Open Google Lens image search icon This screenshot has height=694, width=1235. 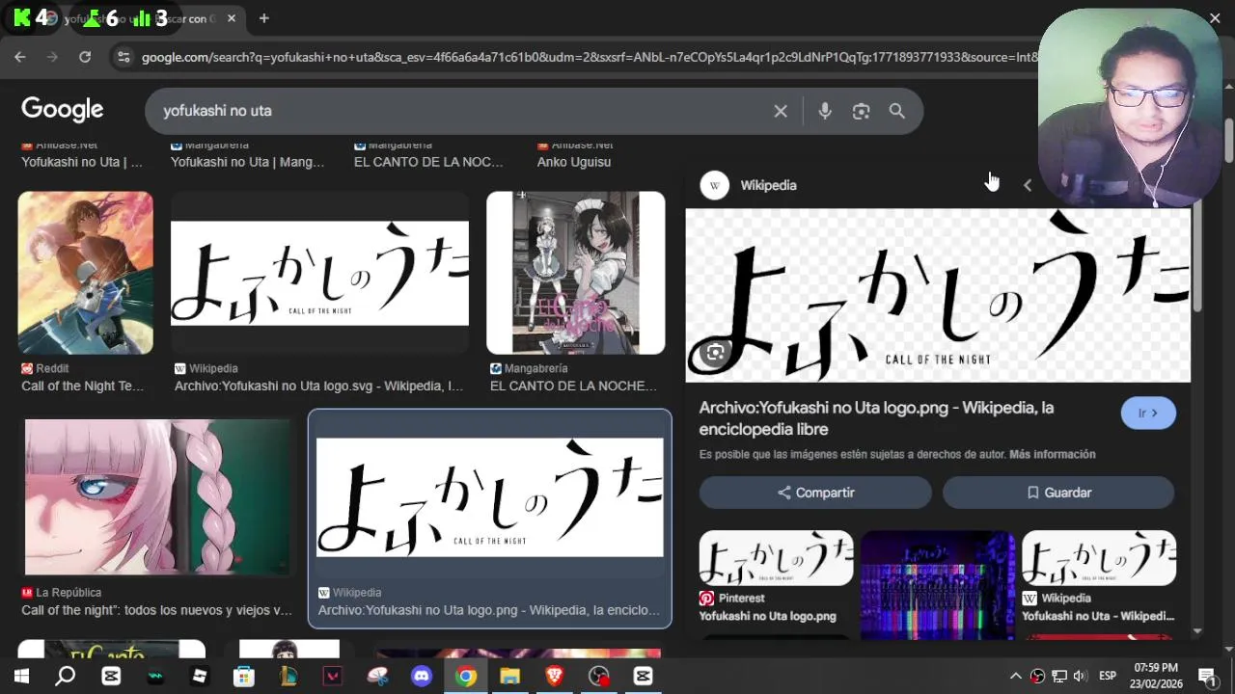coord(862,111)
